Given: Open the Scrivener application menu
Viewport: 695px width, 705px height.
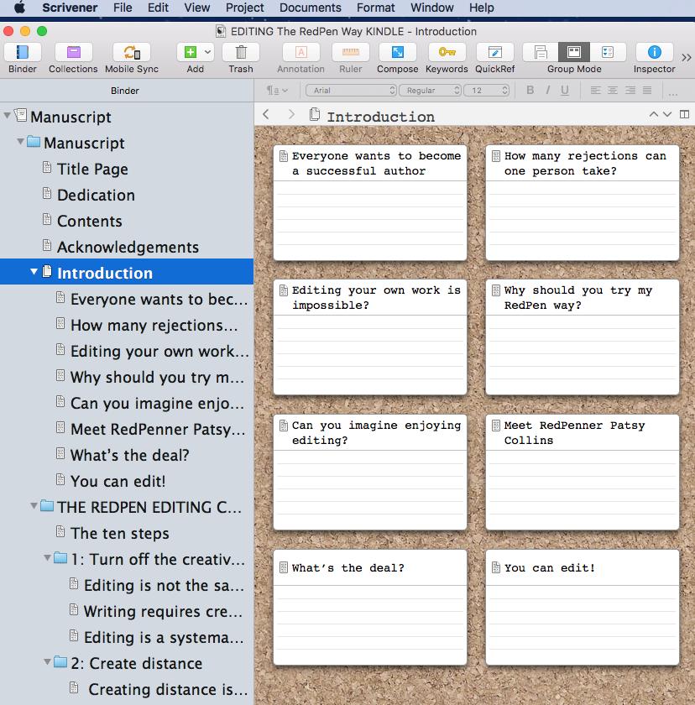Looking at the screenshot, I should [70, 8].
